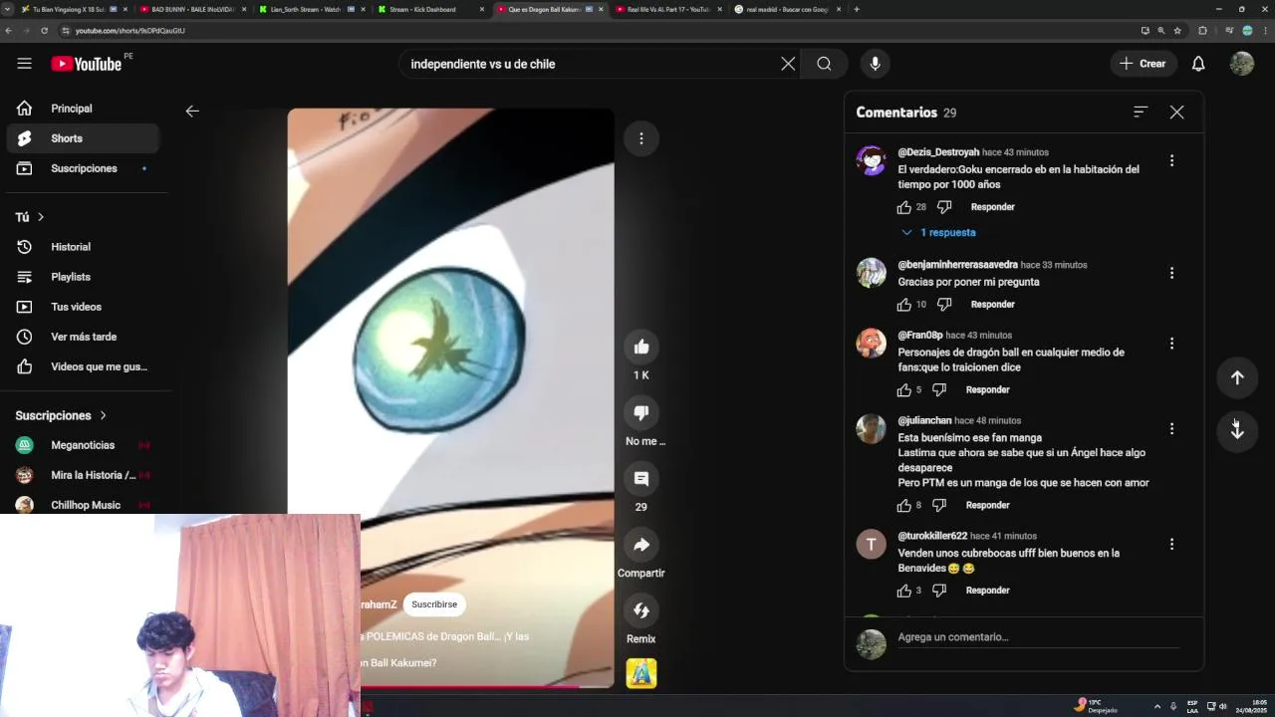
Task: Select Shorts in the sidebar
Action: tap(83, 138)
